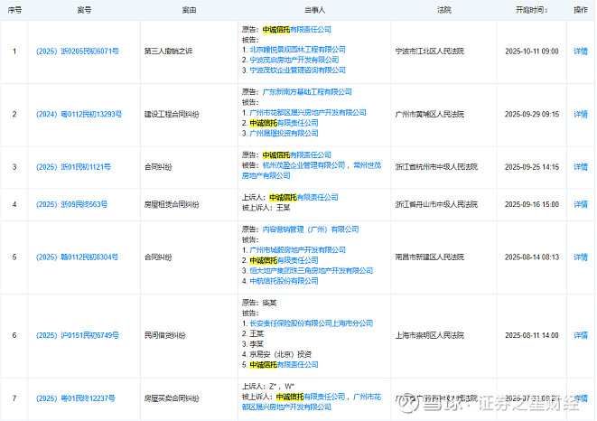Viewport: 597px width, 421px height.
Task: Select cause 房屋买卖合同纠纷
Action: (172, 398)
